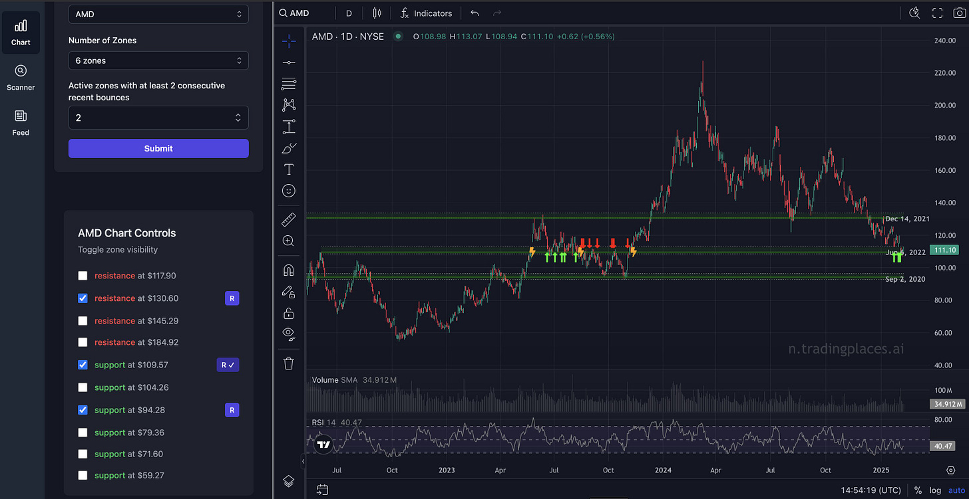Disable support at $109.57 zone

pos(83,365)
